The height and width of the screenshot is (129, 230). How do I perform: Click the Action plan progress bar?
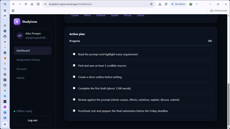pos(141,45)
